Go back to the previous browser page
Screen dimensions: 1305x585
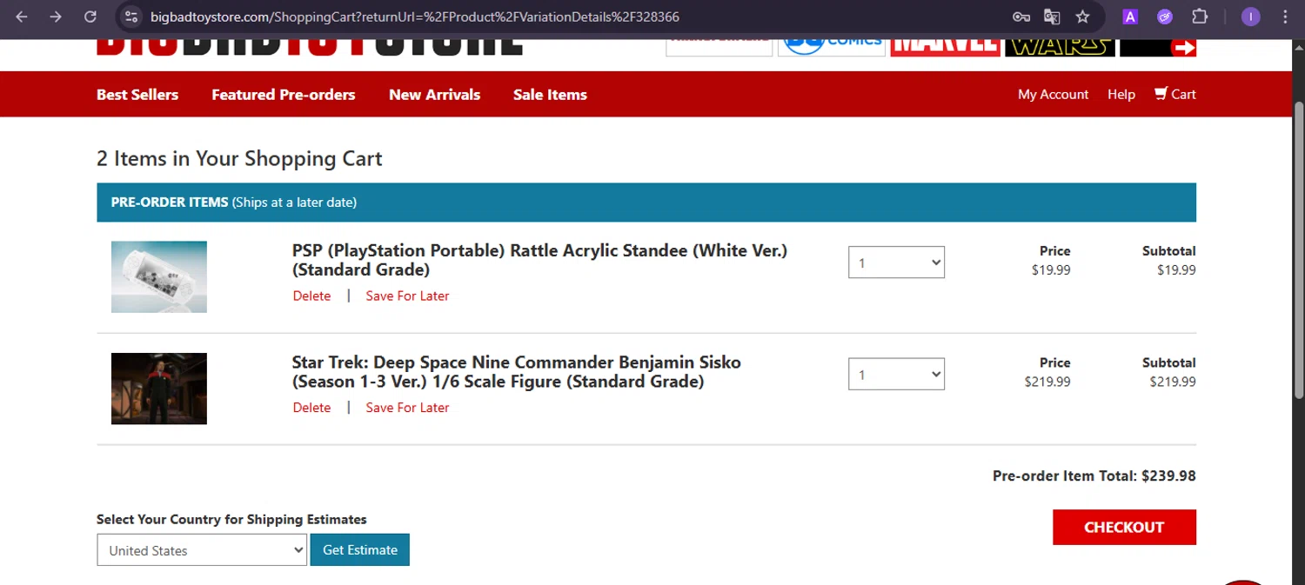click(x=22, y=17)
